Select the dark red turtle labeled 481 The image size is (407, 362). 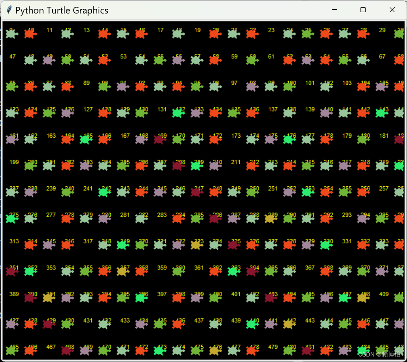pyautogui.click(x=307, y=350)
